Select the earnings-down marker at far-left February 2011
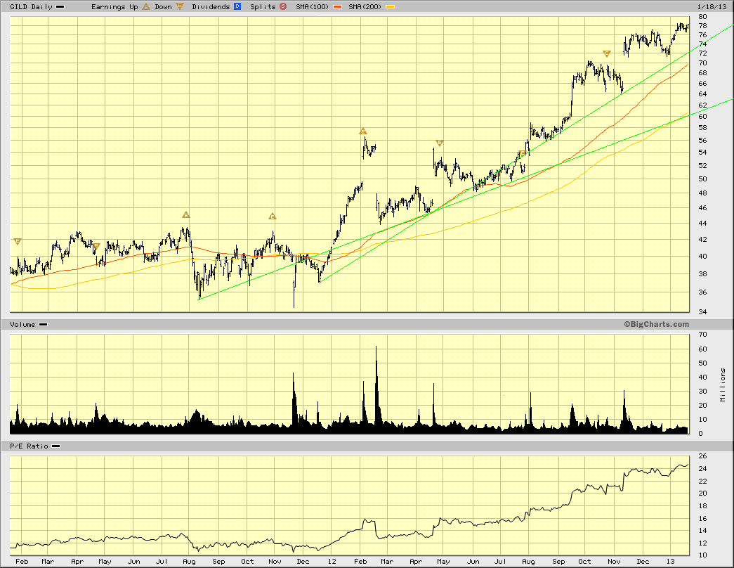 [18, 242]
